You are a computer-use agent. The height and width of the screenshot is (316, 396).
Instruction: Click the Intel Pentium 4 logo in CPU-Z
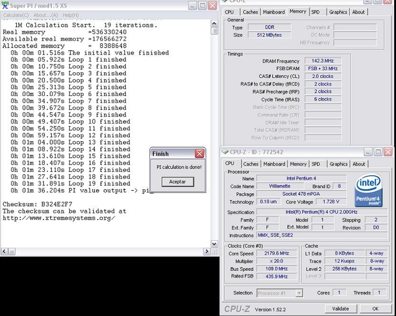368,191
